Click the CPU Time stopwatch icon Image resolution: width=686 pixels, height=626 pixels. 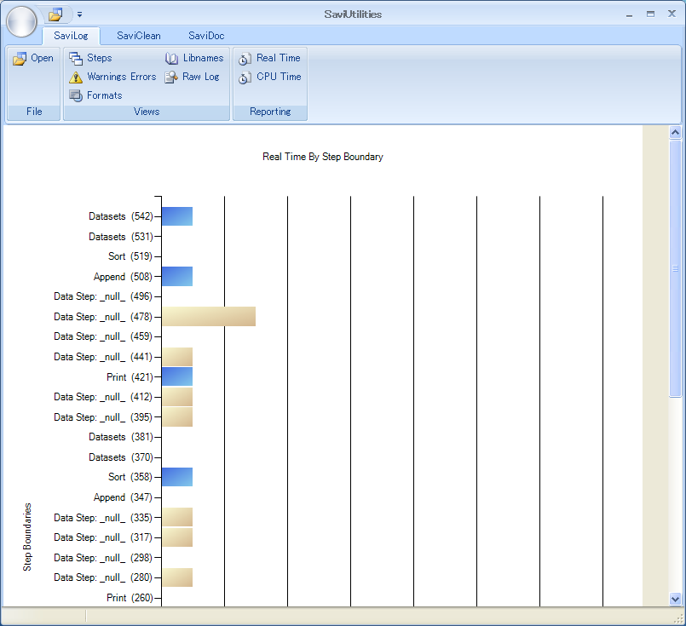point(245,78)
